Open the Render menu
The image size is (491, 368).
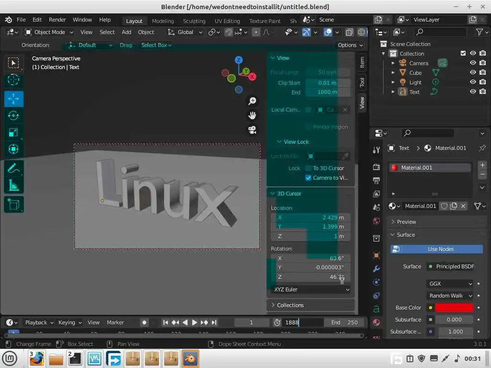(58, 20)
